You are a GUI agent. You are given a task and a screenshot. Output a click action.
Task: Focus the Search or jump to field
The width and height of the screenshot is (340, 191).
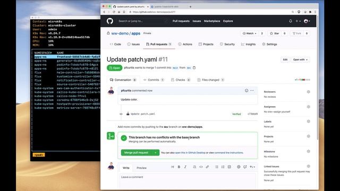coord(143,21)
